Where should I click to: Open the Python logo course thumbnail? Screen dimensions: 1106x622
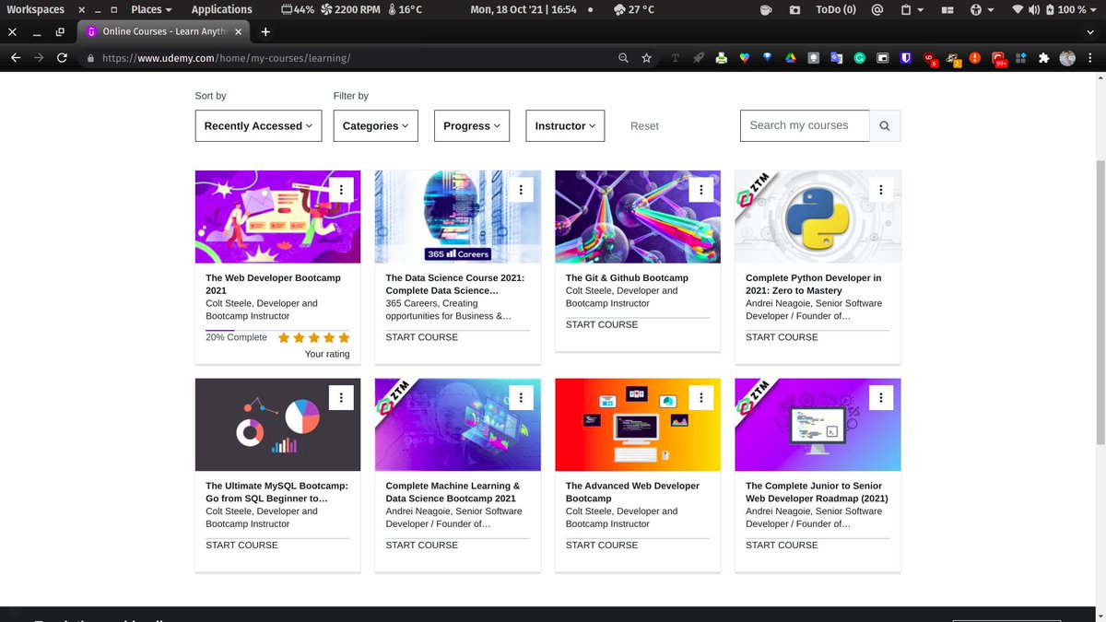(818, 217)
